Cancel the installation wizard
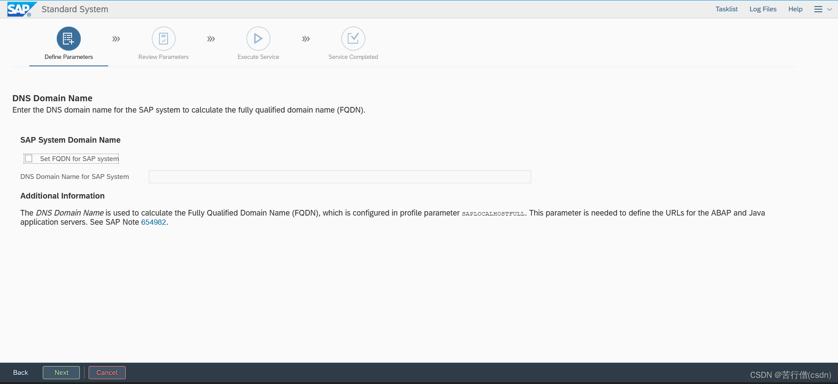The height and width of the screenshot is (384, 838). point(107,373)
